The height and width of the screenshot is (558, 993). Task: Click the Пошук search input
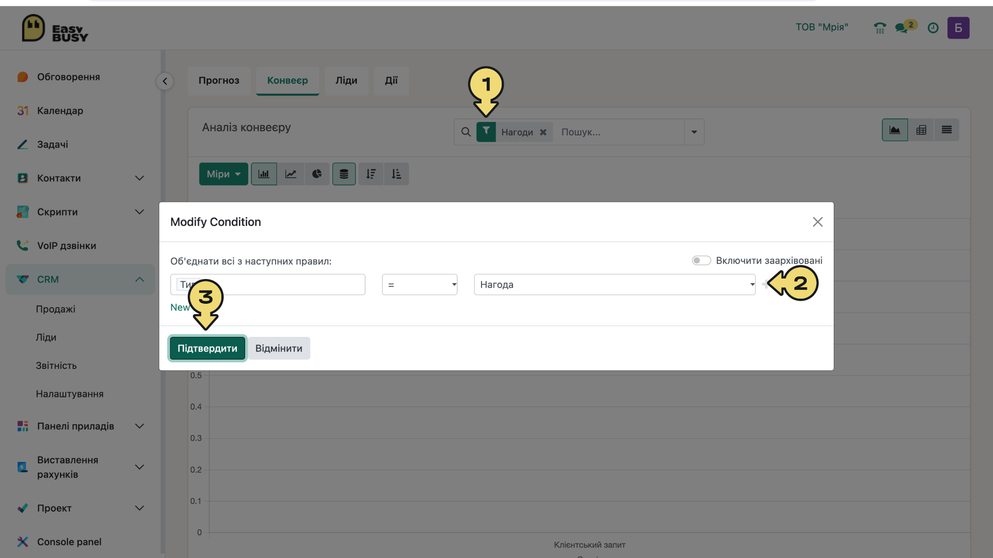click(621, 132)
